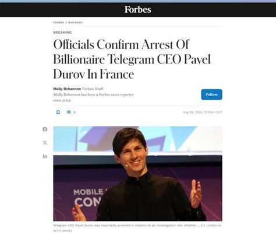Open the FORBES breadcrumb link
Screen dimensions: 276x239
pos(58,23)
